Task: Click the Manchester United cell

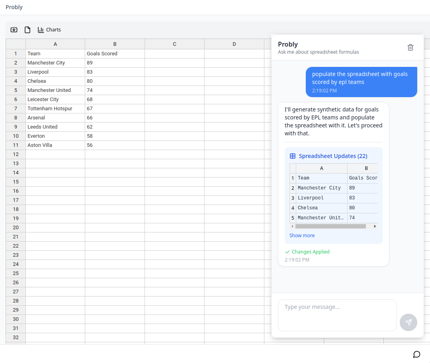Action: point(55,90)
